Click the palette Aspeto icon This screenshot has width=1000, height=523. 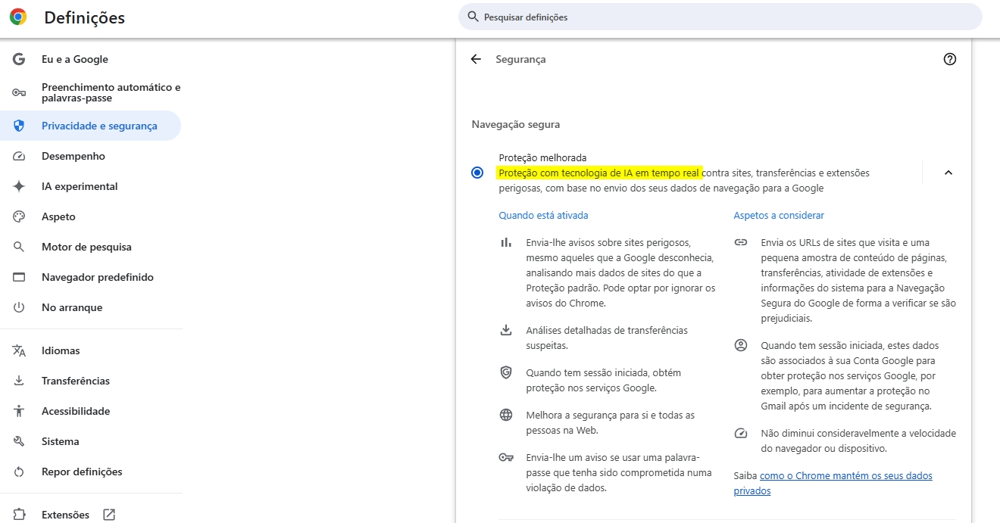[19, 216]
